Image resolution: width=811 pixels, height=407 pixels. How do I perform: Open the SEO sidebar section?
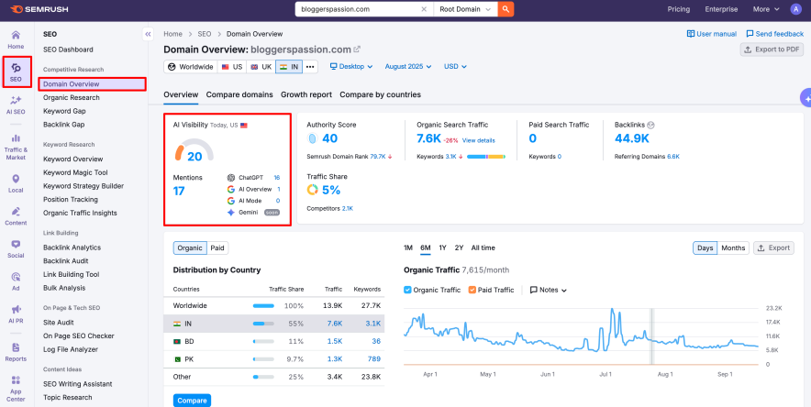click(16, 72)
